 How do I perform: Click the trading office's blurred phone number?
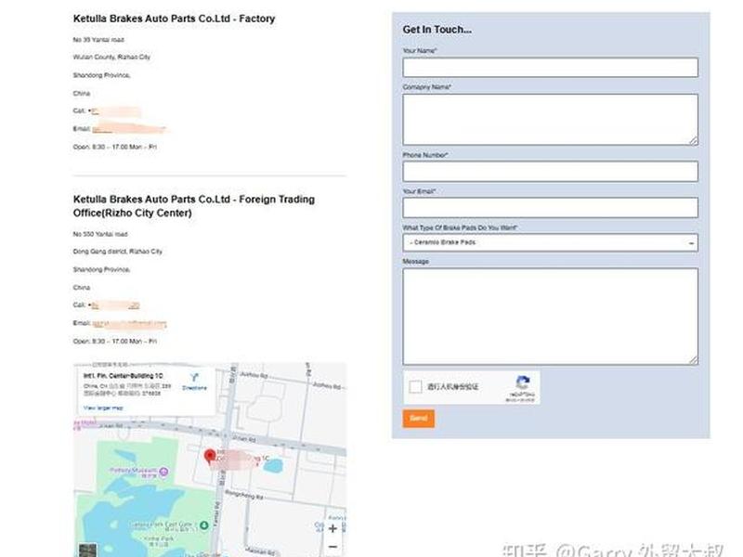coord(114,305)
